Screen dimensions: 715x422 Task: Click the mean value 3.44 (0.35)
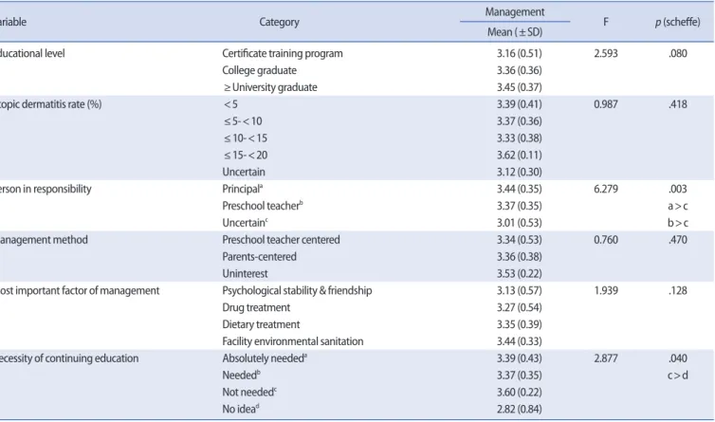519,189
